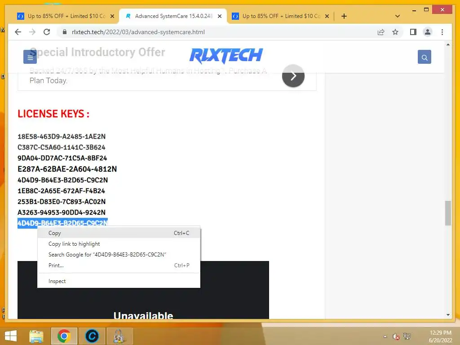The height and width of the screenshot is (345, 460).
Task: Click the key 253B1-D83E0-7C893-AC02N
Action: pyautogui.click(x=61, y=202)
